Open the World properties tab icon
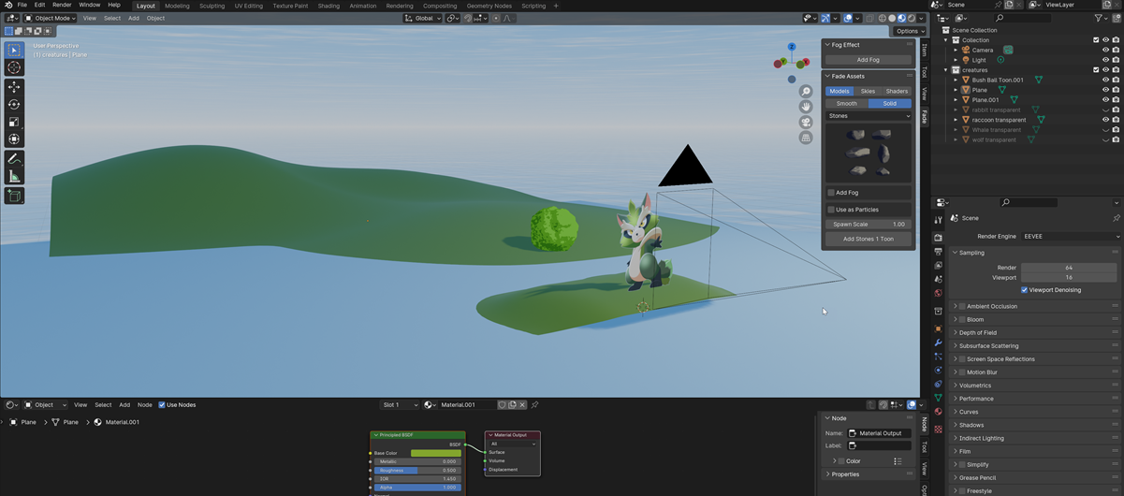The height and width of the screenshot is (496, 1124). coord(939,293)
